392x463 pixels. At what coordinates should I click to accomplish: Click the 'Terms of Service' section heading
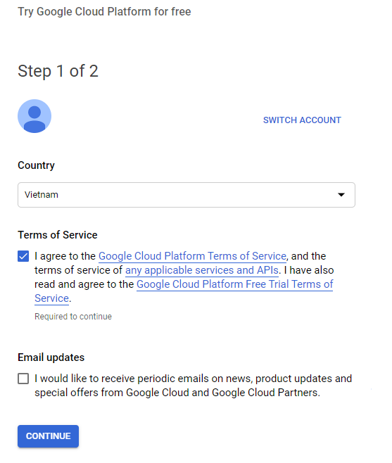[58, 235]
